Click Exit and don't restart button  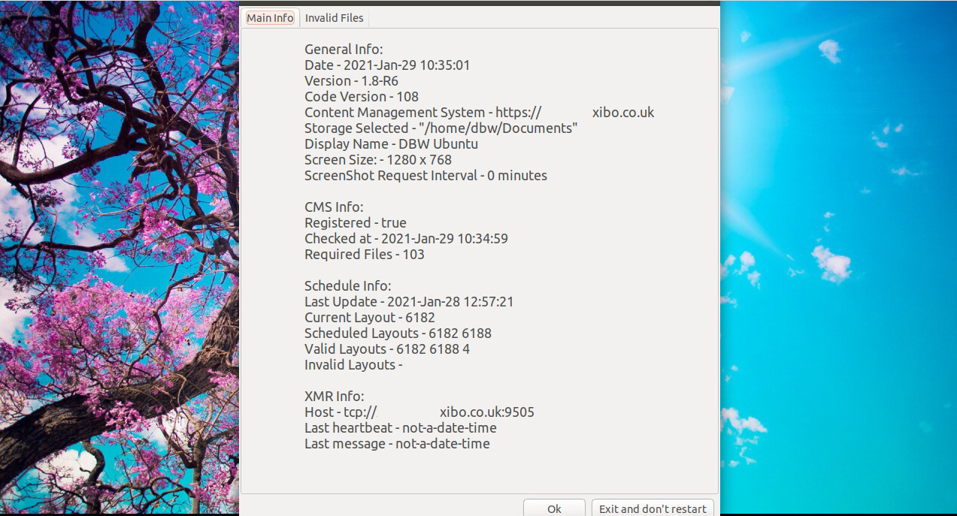[x=652, y=508]
